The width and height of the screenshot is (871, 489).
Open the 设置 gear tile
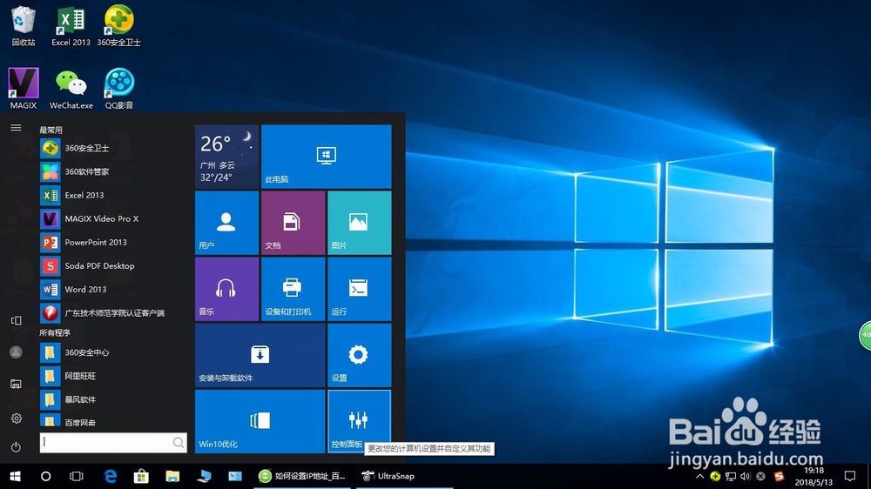[360, 355]
